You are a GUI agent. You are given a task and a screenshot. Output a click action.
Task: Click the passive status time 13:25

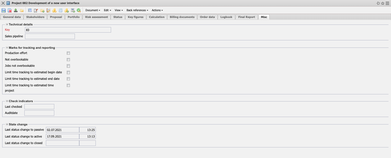click(88, 130)
